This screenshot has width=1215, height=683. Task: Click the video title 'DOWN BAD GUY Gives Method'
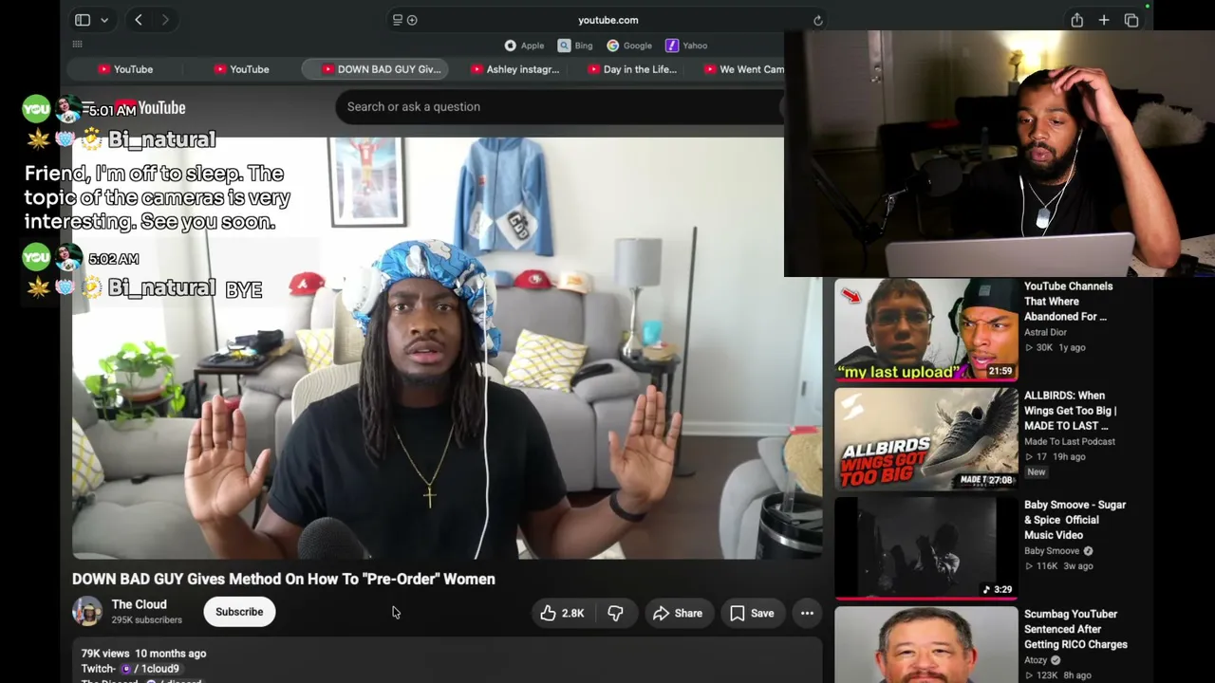pyautogui.click(x=284, y=579)
